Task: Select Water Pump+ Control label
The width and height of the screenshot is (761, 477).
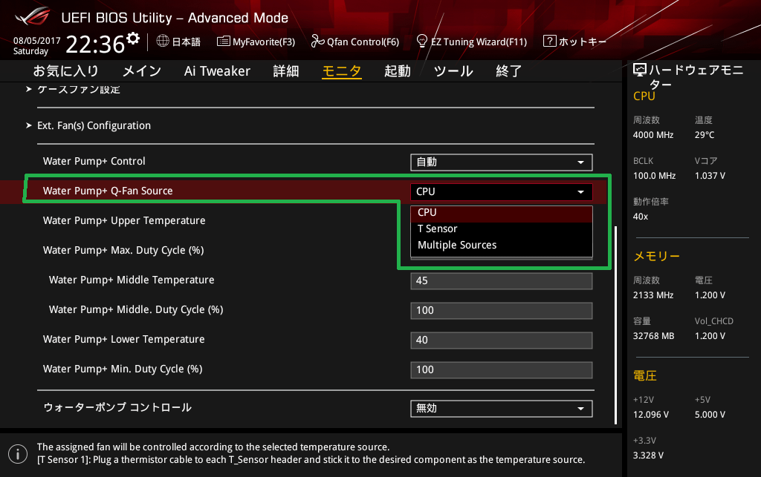Action: (x=94, y=161)
